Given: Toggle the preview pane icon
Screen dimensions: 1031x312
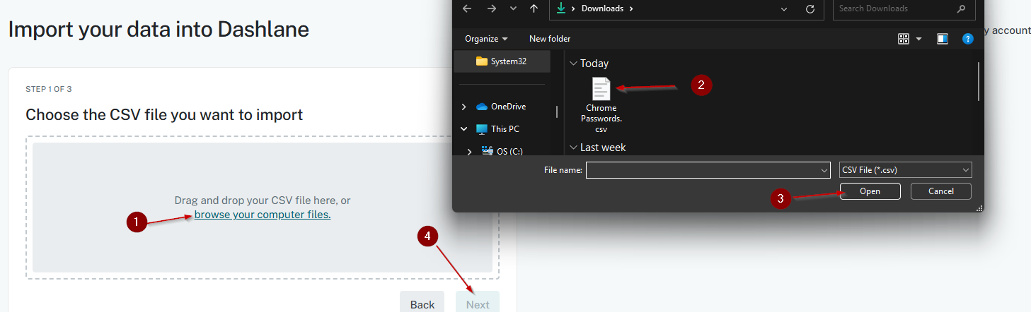Looking at the screenshot, I should click(943, 39).
